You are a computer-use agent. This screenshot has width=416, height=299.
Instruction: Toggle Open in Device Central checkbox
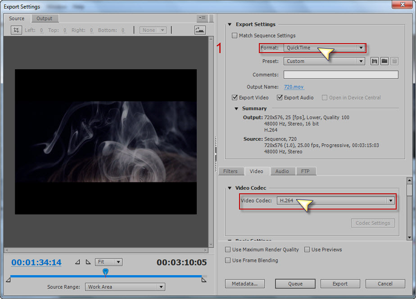[x=325, y=98]
